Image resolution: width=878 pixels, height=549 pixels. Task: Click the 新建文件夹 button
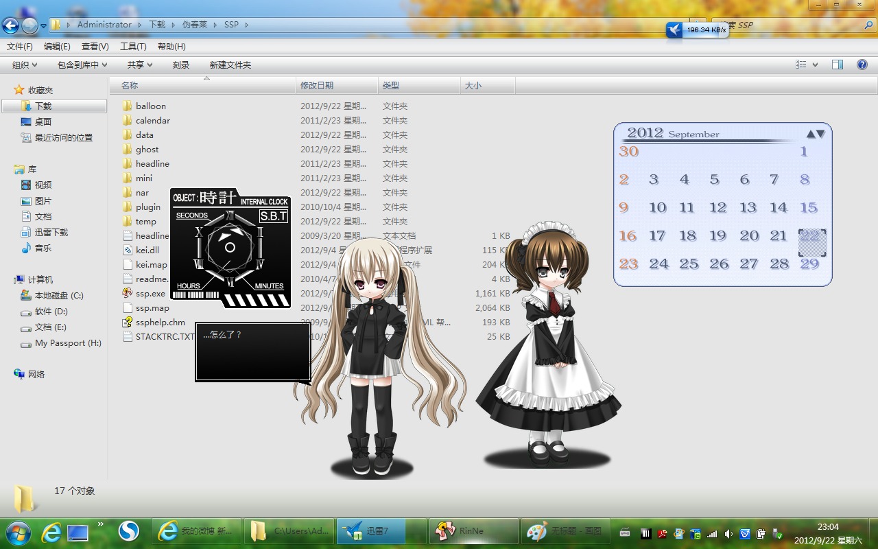point(230,65)
